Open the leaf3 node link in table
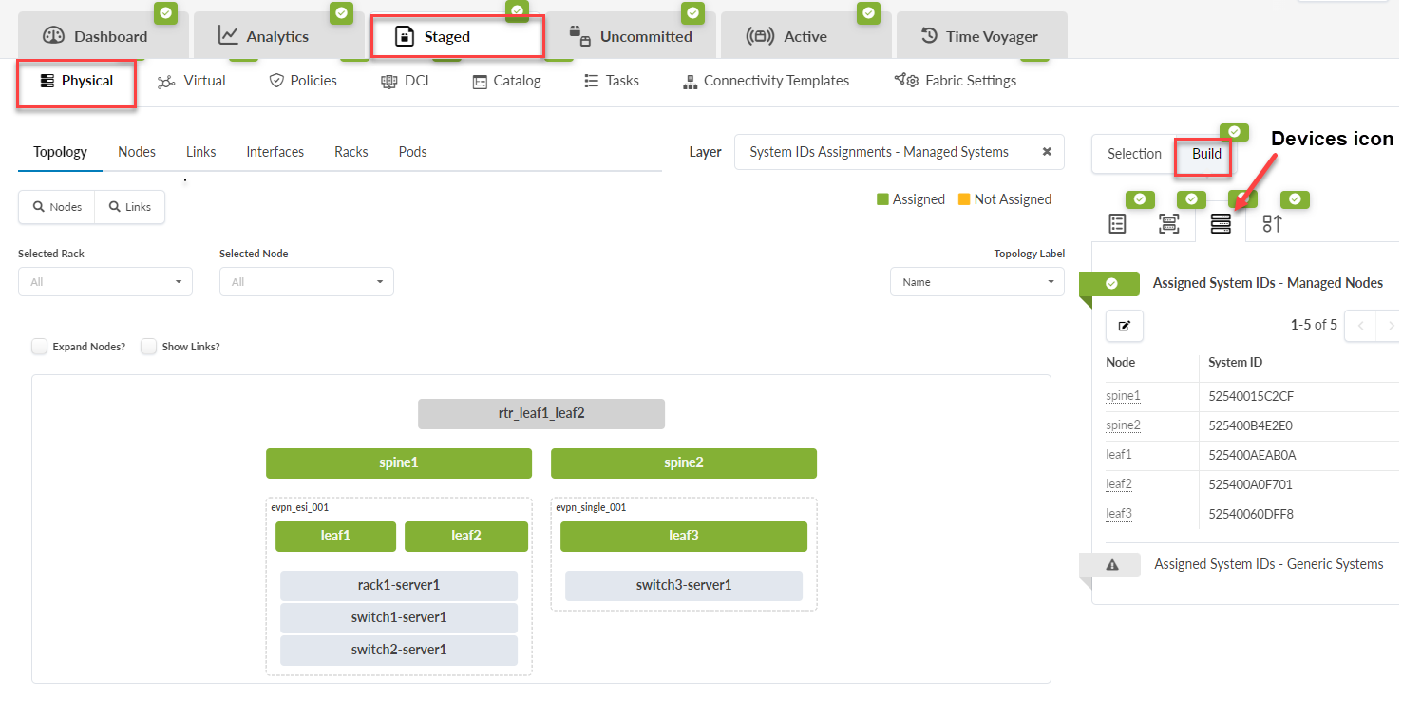The width and height of the screenshot is (1402, 717). (x=1119, y=514)
